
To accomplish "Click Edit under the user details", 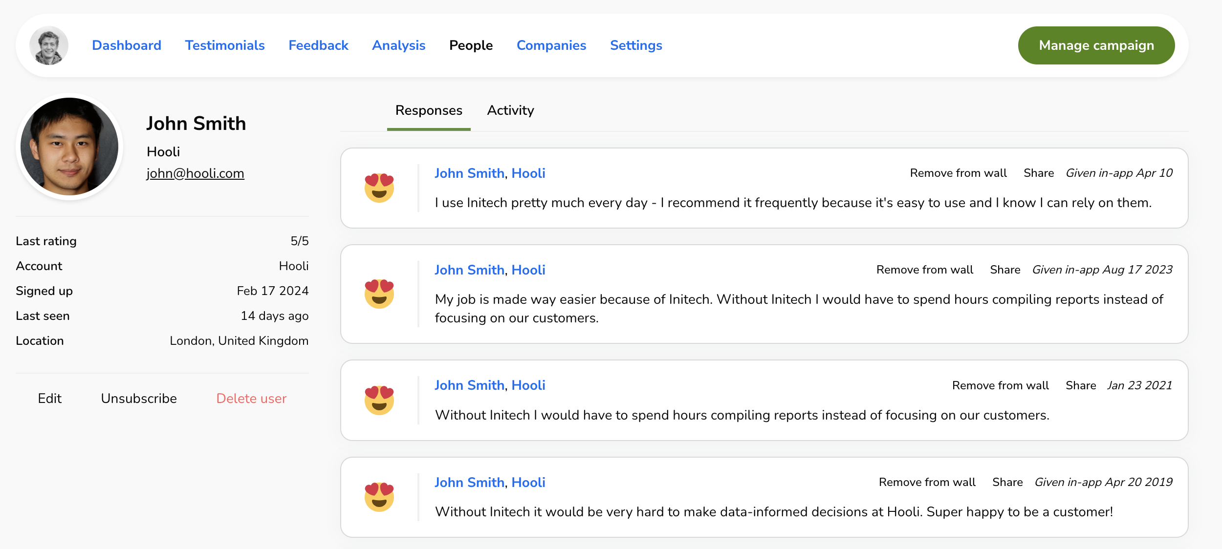I will click(x=49, y=399).
